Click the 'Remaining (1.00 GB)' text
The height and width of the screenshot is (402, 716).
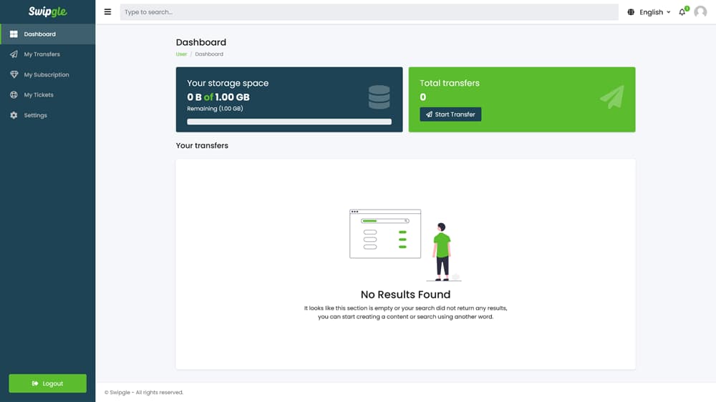click(x=215, y=109)
